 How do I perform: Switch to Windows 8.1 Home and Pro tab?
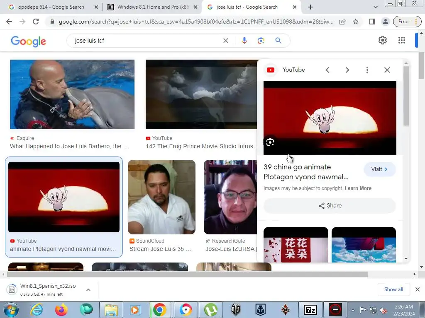tap(153, 7)
